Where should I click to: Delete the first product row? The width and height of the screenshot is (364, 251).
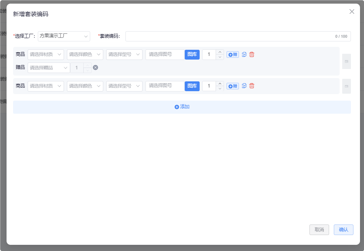252,54
